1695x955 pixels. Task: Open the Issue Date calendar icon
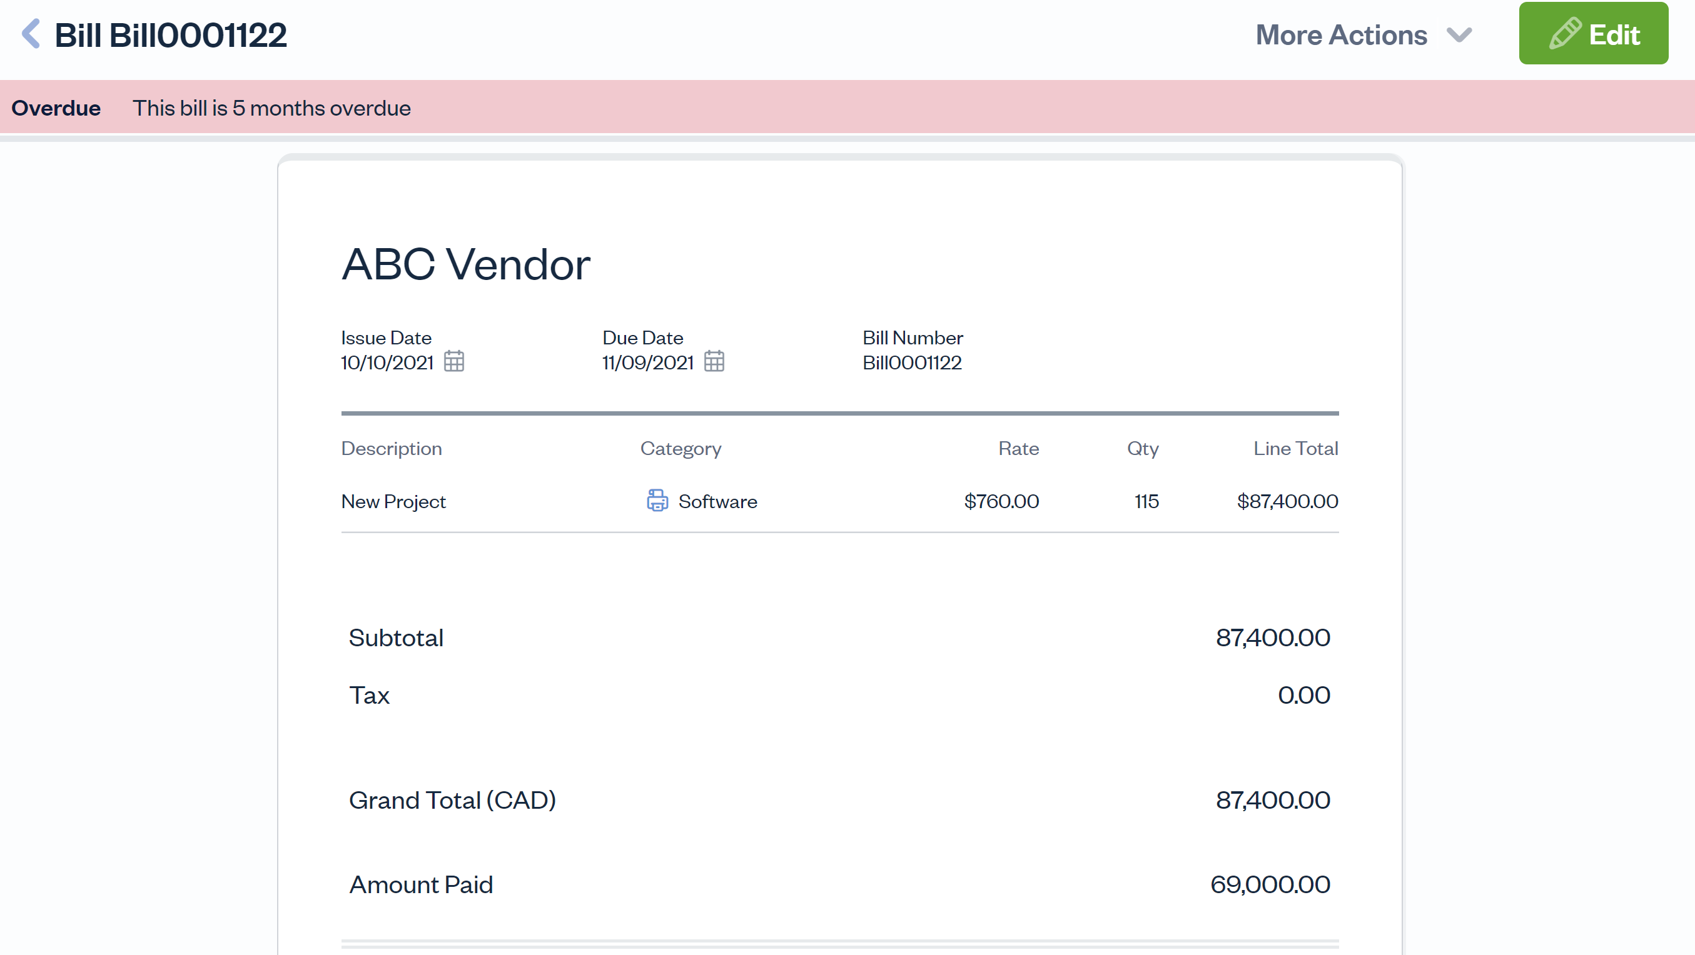(x=454, y=361)
